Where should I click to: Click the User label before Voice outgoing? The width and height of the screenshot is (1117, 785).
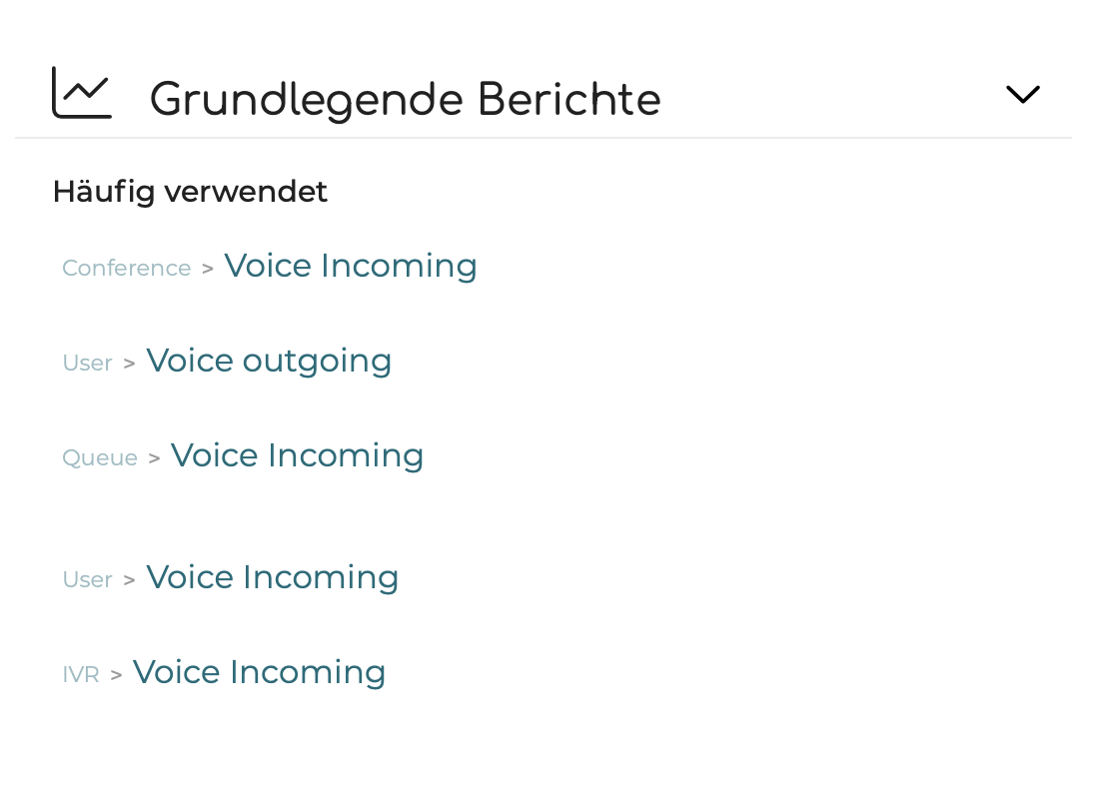88,363
